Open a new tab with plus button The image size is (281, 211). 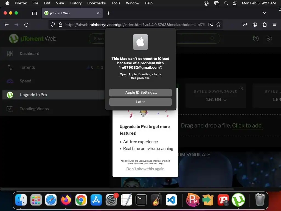108,13
